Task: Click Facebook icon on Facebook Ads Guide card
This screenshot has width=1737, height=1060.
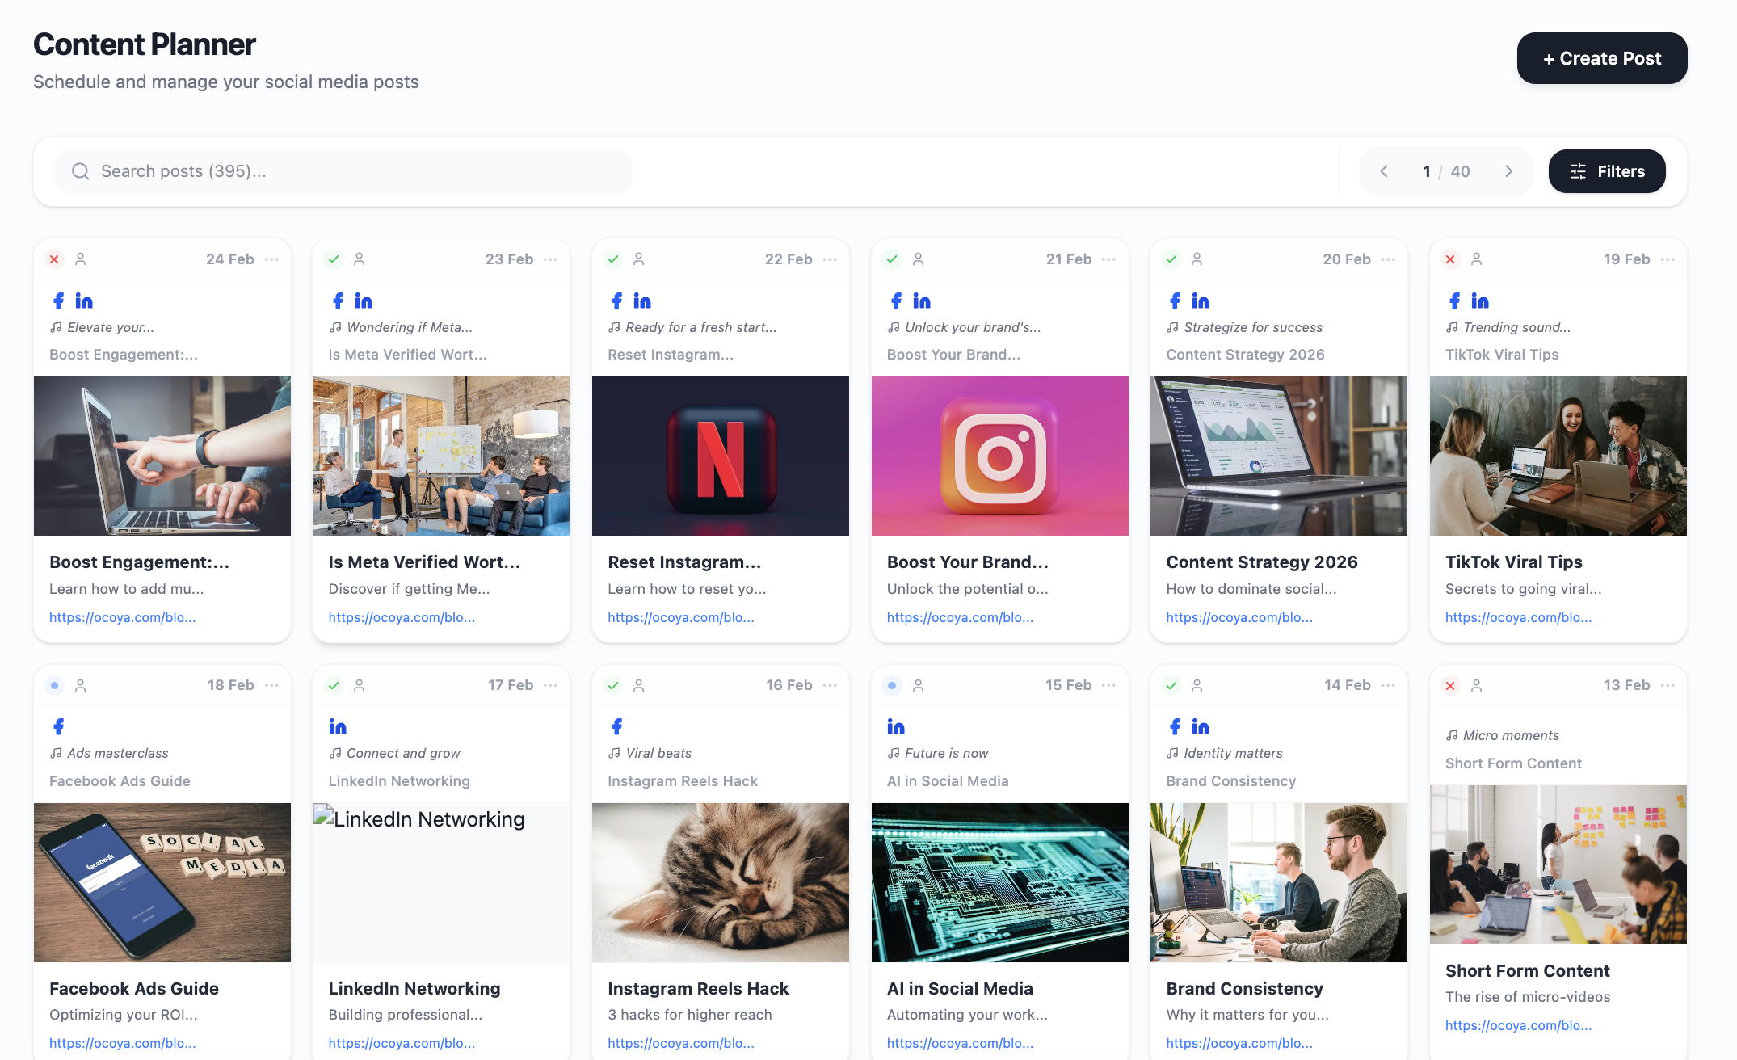Action: pos(58,727)
